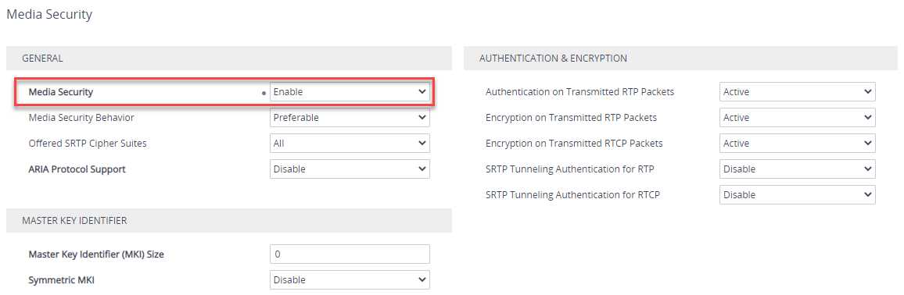This screenshot has height=295, width=904.
Task: Click the Media Security page title
Action: click(x=49, y=14)
